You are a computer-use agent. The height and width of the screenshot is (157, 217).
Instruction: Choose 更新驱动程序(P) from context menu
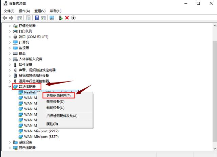pos(58,95)
